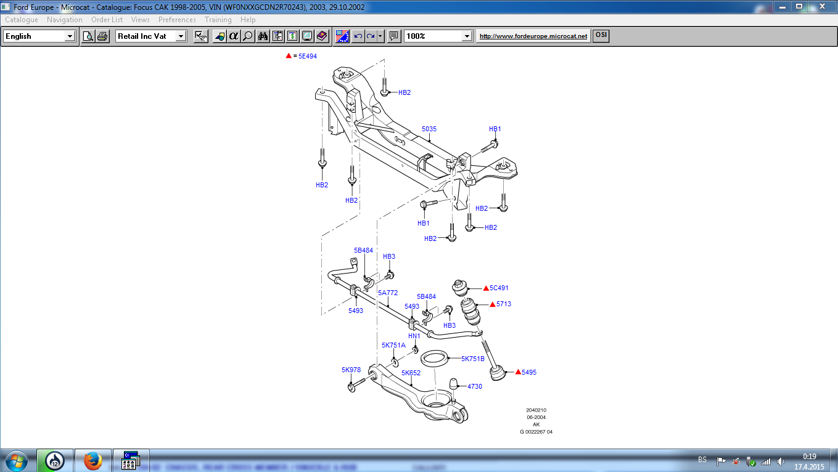Image resolution: width=838 pixels, height=472 pixels.
Task: Click the note bubble icon
Action: (394, 36)
